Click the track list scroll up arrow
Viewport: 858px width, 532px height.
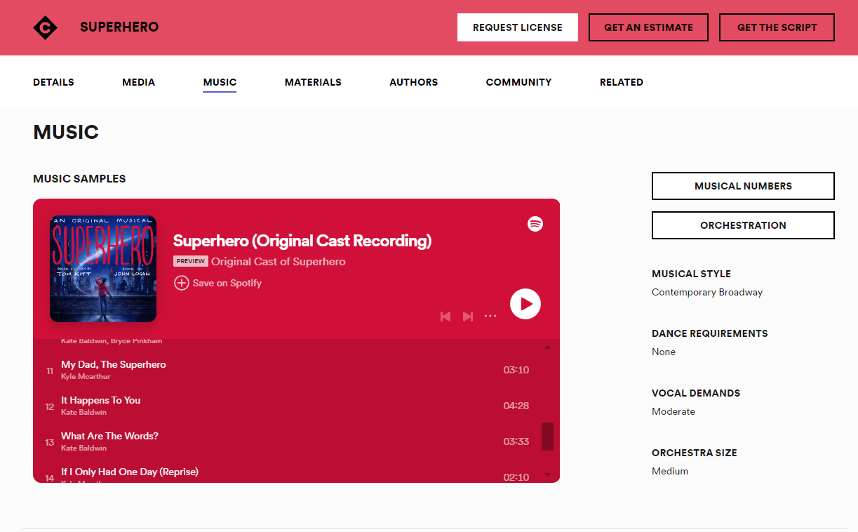(x=548, y=347)
